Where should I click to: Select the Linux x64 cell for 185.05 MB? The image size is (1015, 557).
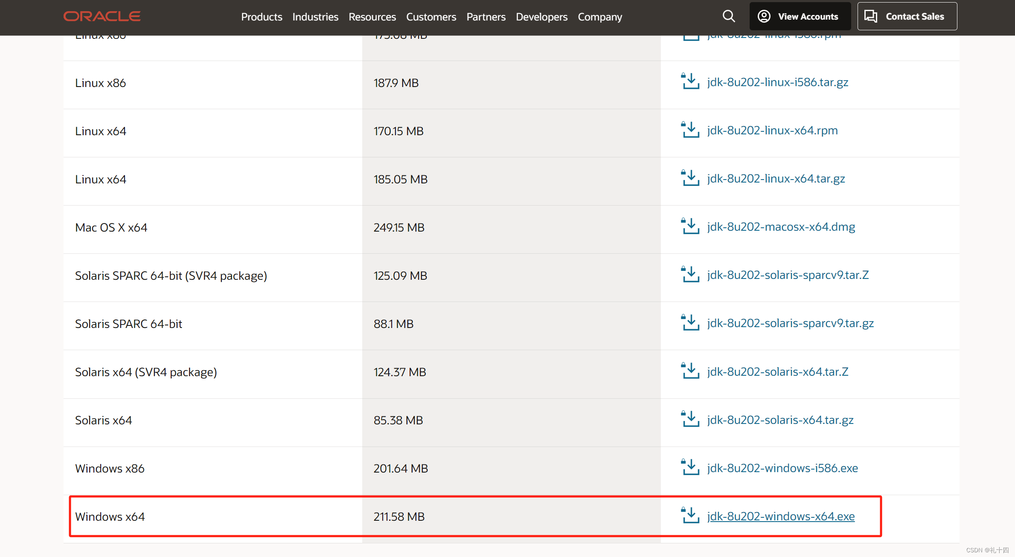[x=213, y=181]
